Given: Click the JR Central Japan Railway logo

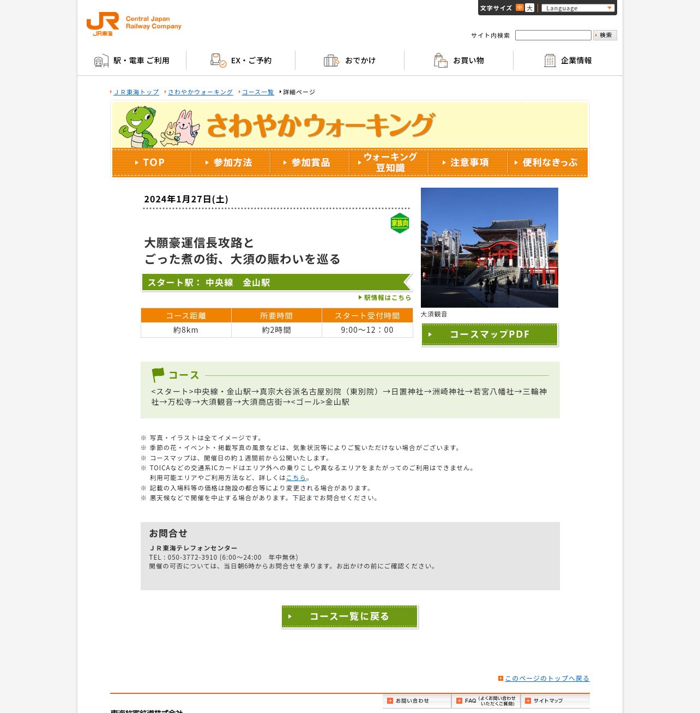Looking at the screenshot, I should tap(134, 24).
